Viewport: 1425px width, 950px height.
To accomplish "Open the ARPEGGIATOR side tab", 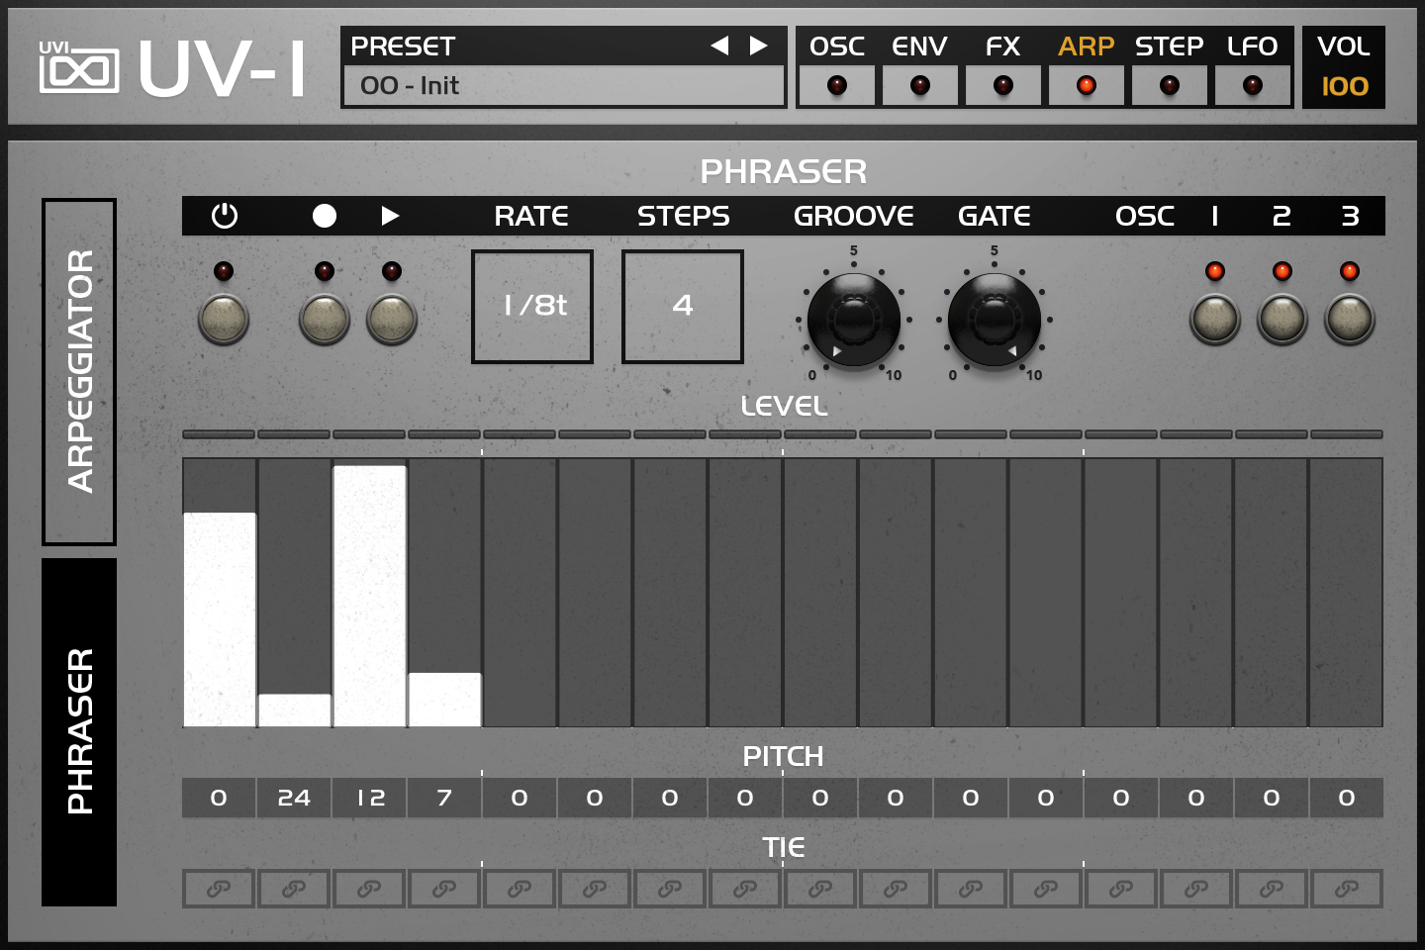I will 79,372.
